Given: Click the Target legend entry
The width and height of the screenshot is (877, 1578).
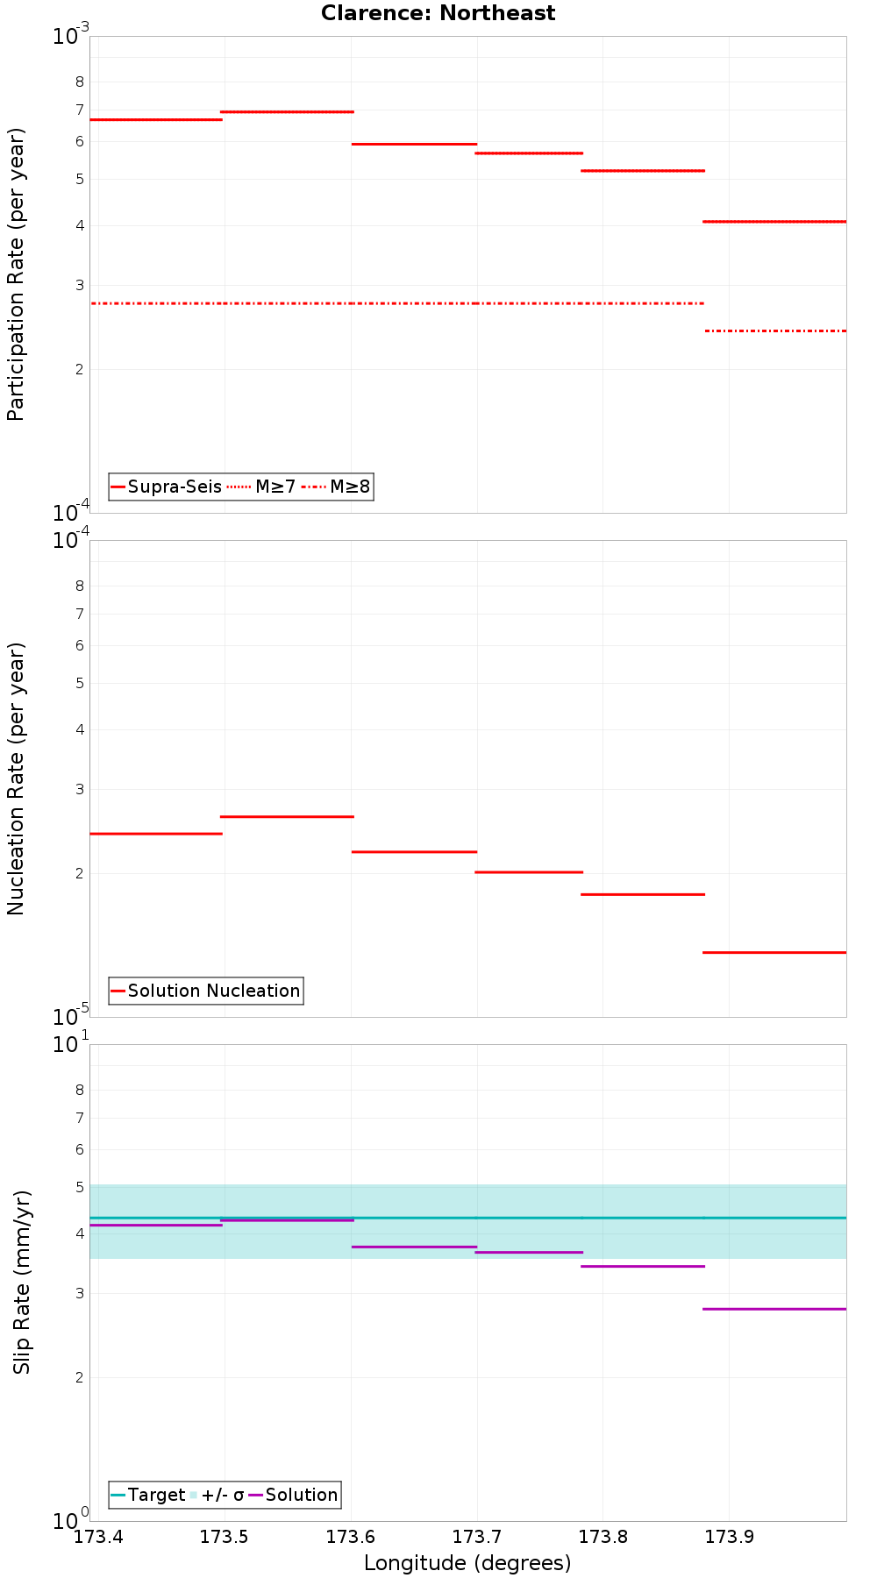Looking at the screenshot, I should click(148, 1495).
